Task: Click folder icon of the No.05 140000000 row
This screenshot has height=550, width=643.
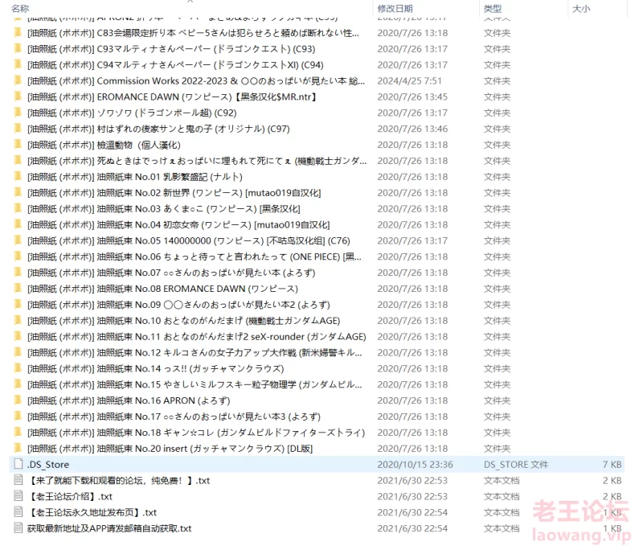Action: [18, 240]
